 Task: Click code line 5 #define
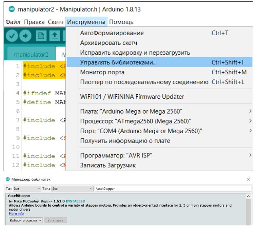[x=44, y=102]
